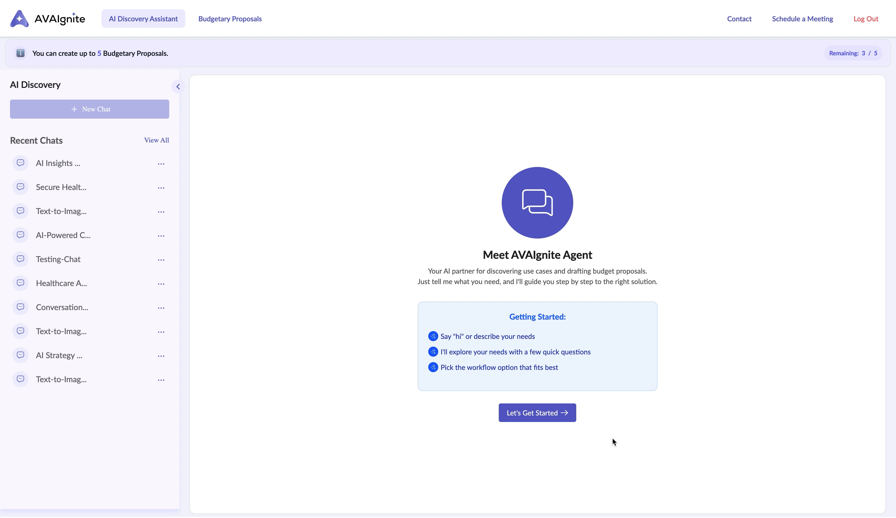Open more options for AI Insights chat
Viewport: 896px width, 518px height.
coord(161,164)
